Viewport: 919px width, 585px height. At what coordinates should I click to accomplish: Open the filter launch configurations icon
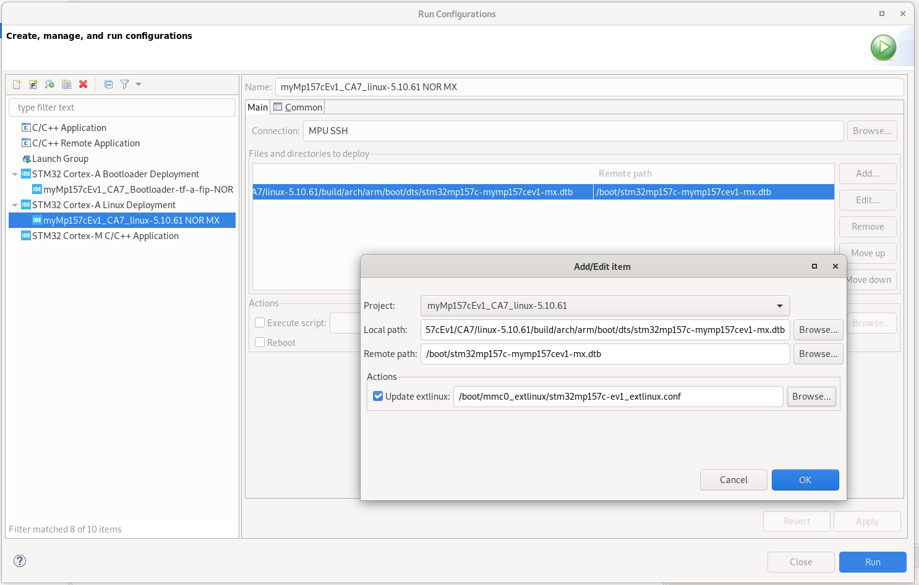click(x=124, y=84)
